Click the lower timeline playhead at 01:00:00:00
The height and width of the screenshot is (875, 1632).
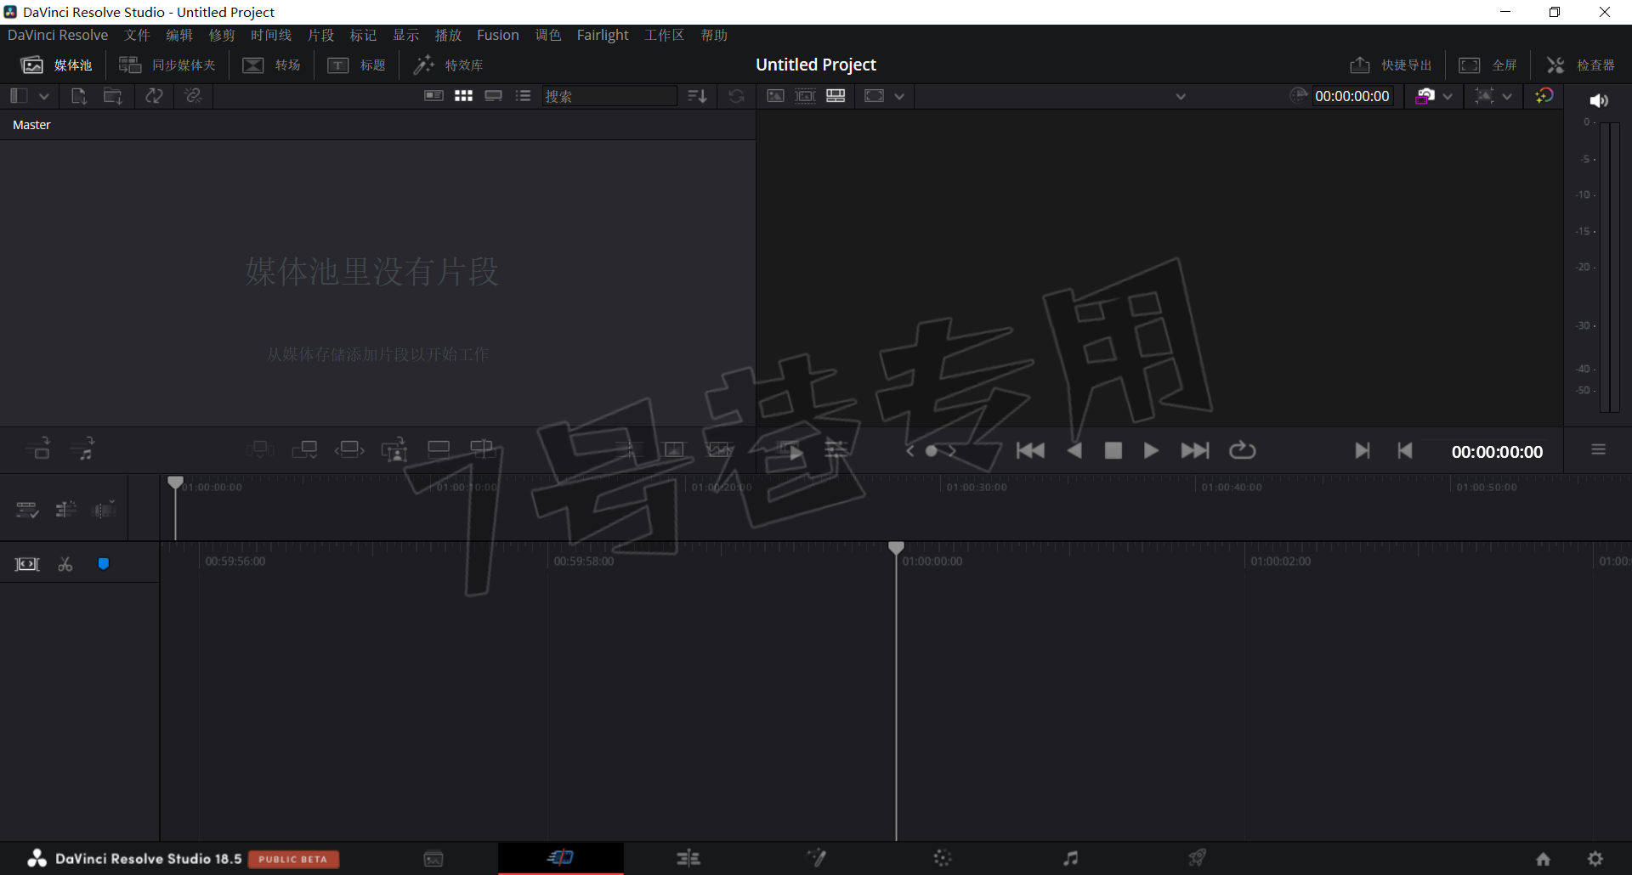(x=896, y=548)
